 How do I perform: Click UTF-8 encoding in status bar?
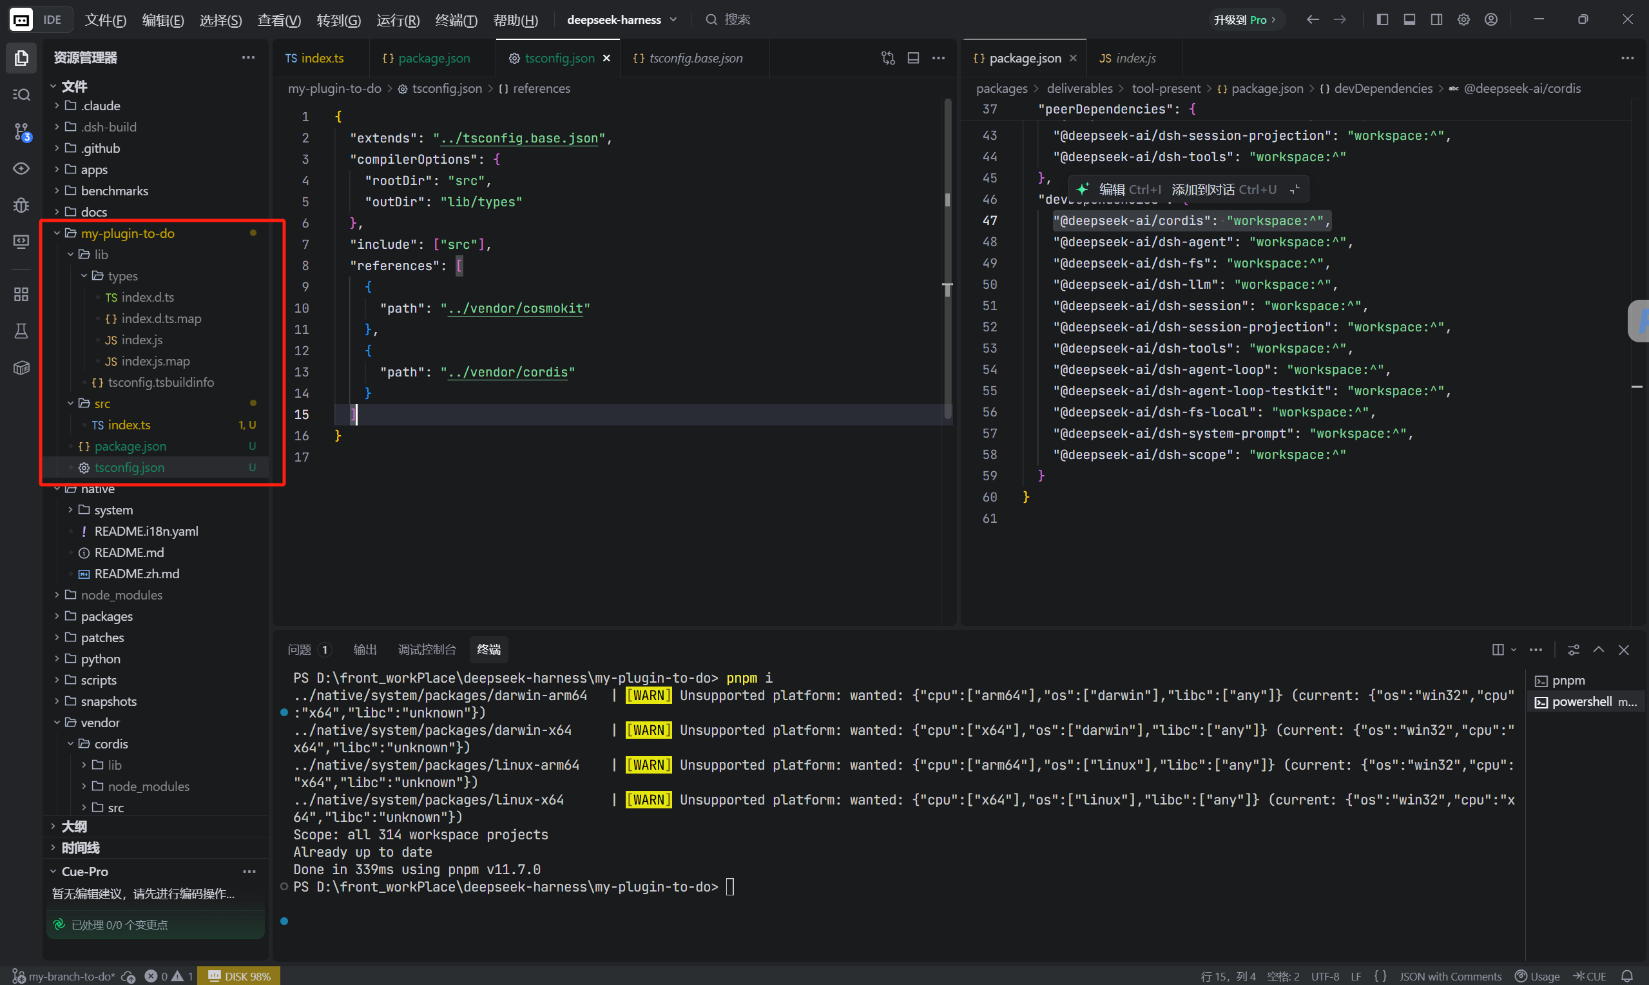click(x=1325, y=977)
